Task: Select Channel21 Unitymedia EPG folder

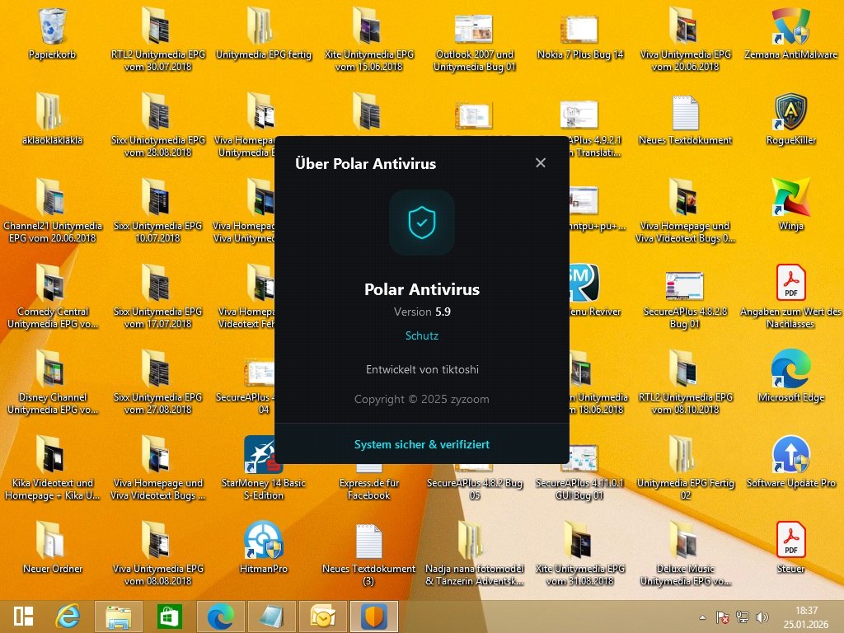Action: [x=52, y=210]
